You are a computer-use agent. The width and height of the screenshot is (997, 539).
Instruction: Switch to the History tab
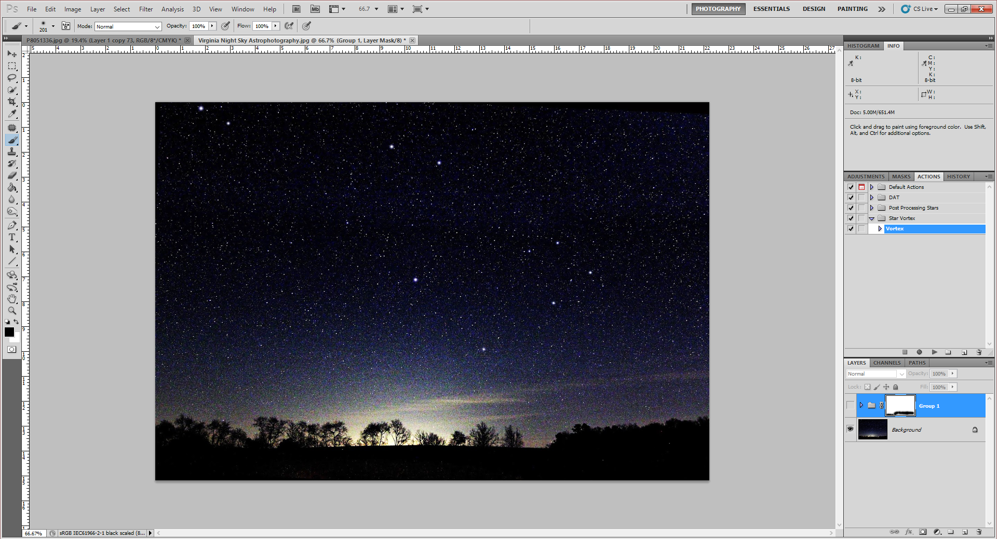click(x=958, y=177)
